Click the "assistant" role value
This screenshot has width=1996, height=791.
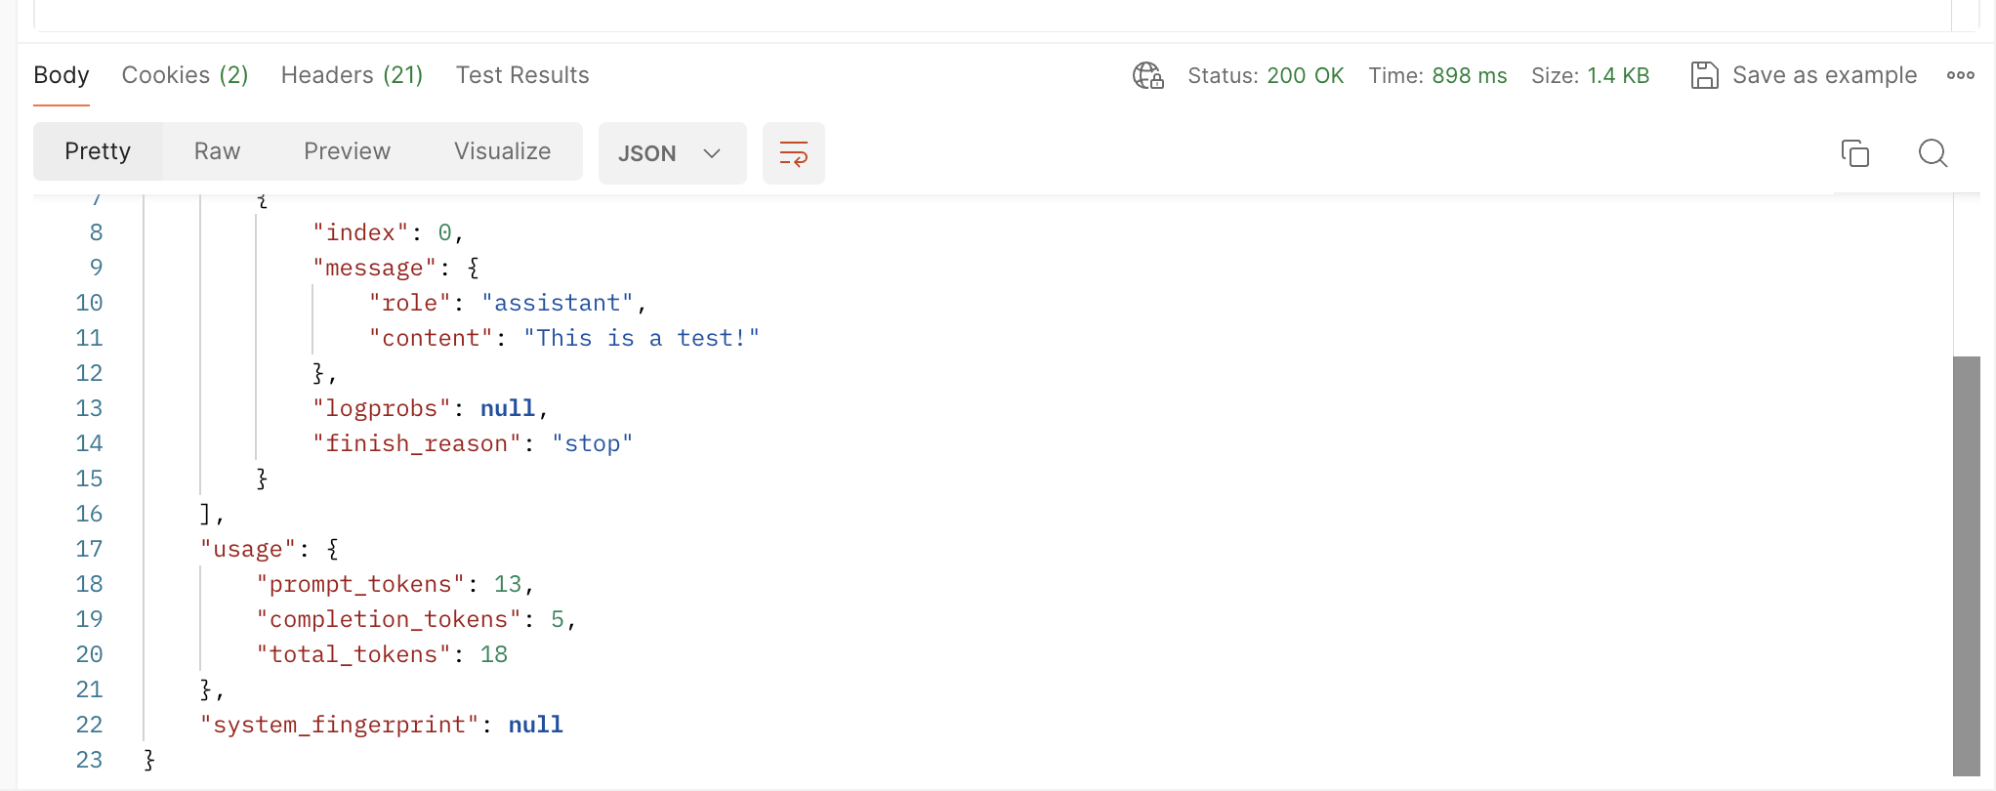(557, 303)
